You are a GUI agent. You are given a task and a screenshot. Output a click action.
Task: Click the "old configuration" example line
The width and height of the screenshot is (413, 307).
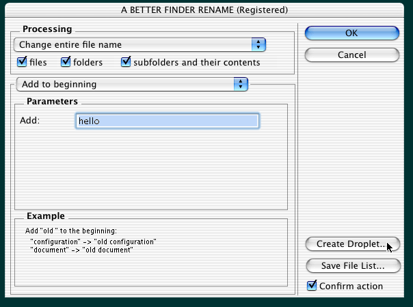[93, 242]
